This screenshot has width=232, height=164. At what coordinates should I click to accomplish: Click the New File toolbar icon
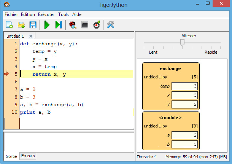coord(10,25)
